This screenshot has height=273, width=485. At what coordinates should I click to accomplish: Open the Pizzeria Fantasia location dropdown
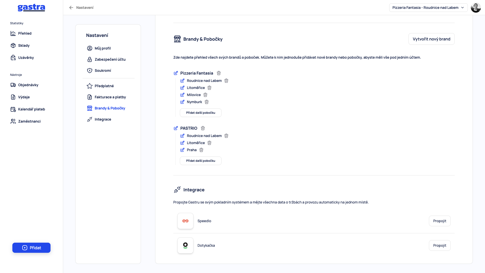428,8
